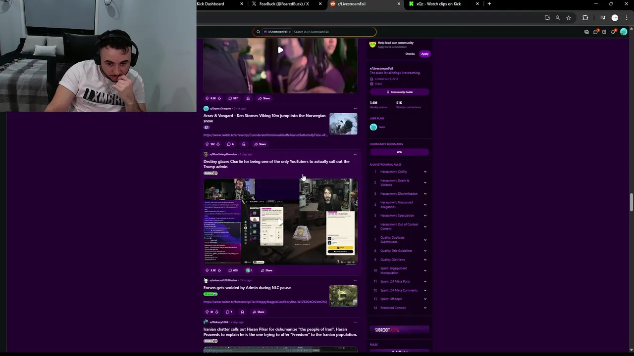Give an award to the Arrav & Vangard post

(x=244, y=144)
